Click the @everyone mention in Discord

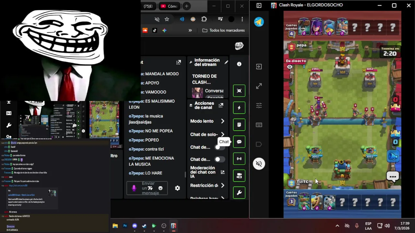[x=11, y=227]
